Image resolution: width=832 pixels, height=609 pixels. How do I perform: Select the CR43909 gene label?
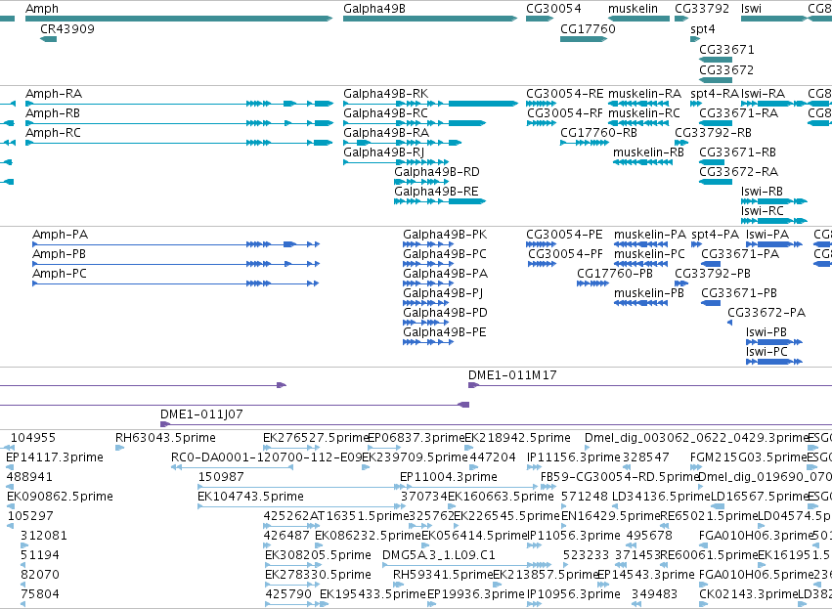pyautogui.click(x=67, y=28)
